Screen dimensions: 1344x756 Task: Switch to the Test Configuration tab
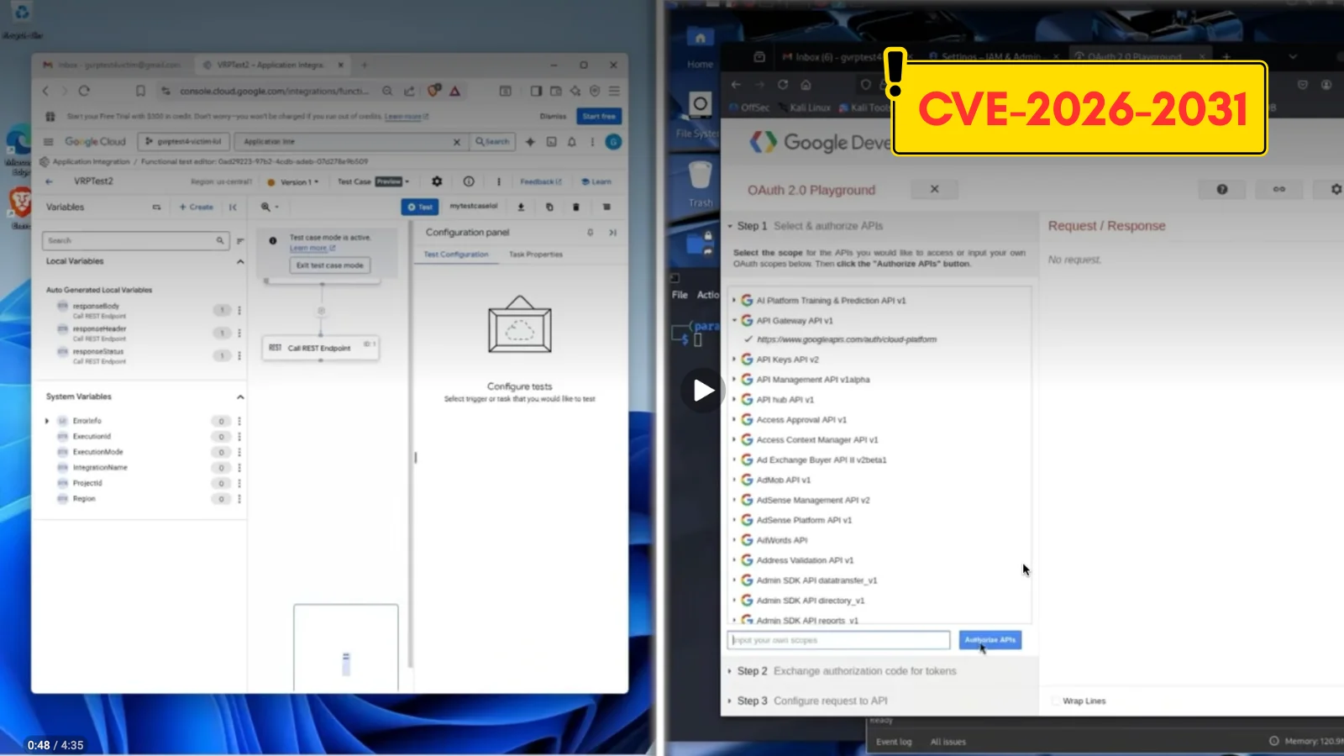pyautogui.click(x=456, y=255)
